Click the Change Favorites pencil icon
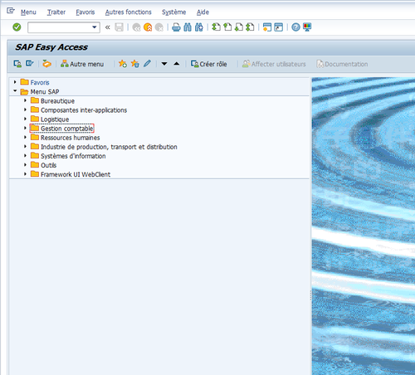 point(147,64)
